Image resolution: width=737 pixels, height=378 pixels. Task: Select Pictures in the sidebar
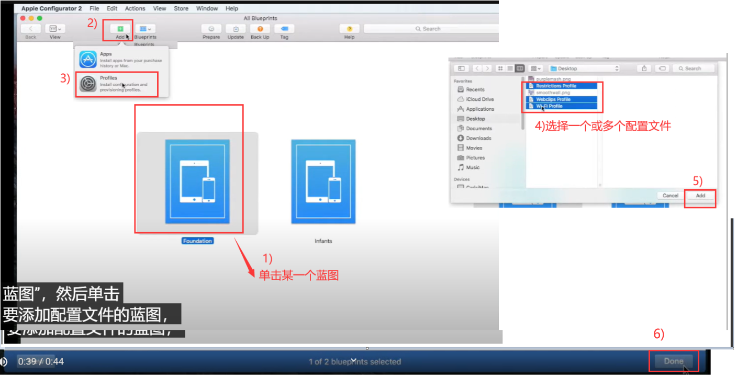[471, 157]
